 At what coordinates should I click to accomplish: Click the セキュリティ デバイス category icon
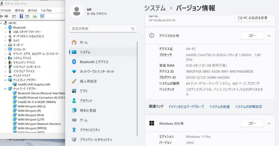[10, 62]
